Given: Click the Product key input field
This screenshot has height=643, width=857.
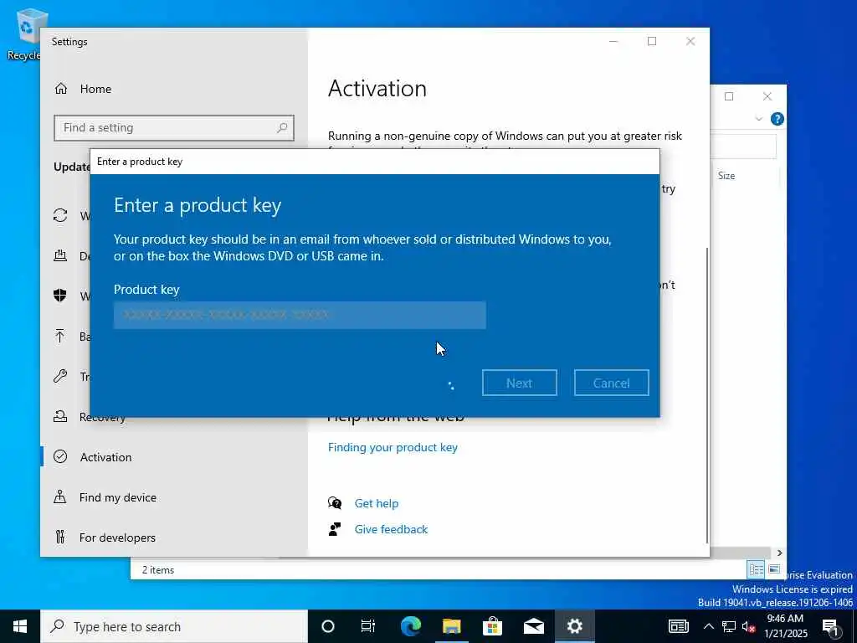Looking at the screenshot, I should tap(300, 315).
